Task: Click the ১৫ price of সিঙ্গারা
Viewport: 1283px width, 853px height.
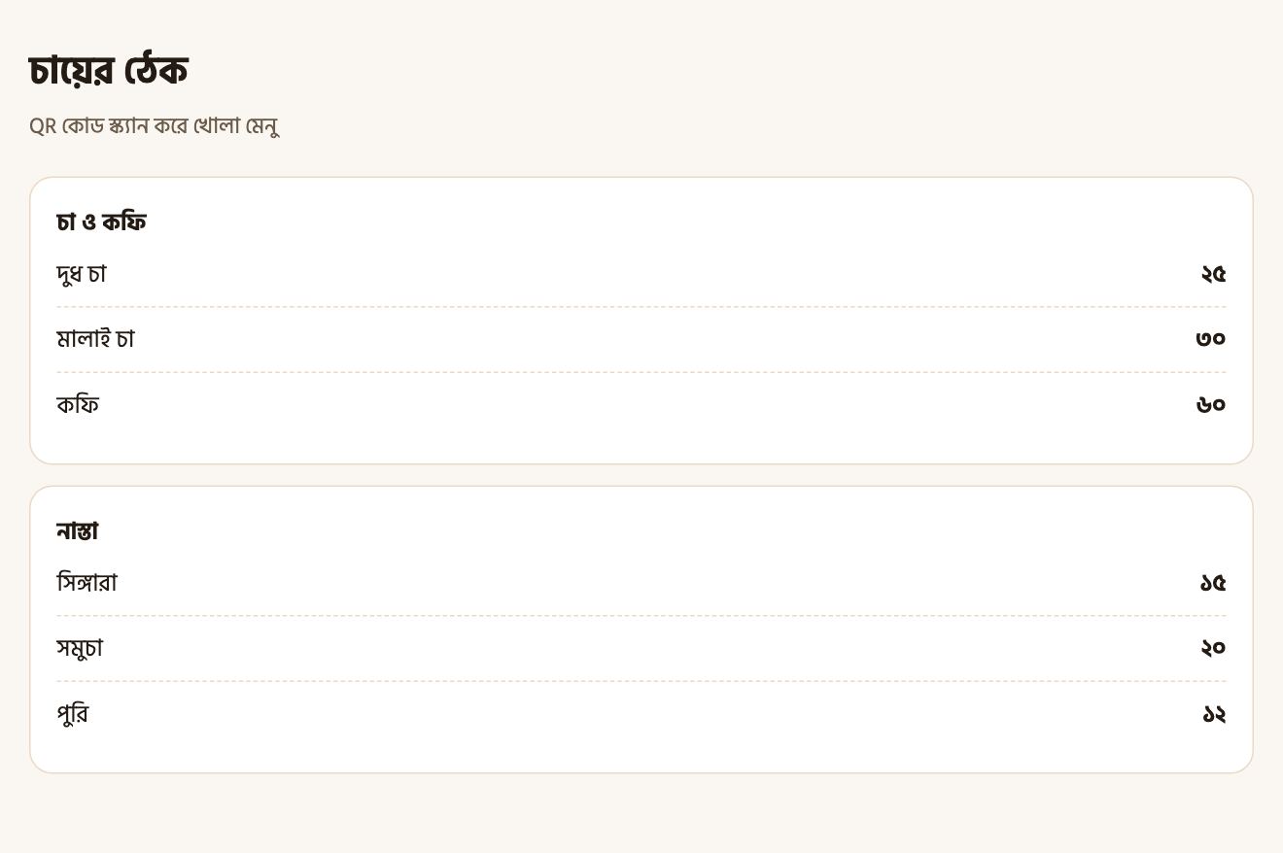Action: tap(1213, 583)
